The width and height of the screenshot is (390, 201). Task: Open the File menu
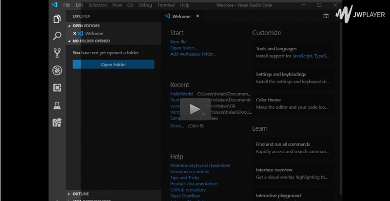tap(67, 5)
